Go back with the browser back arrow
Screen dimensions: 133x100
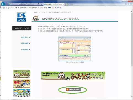[x=3, y=4]
